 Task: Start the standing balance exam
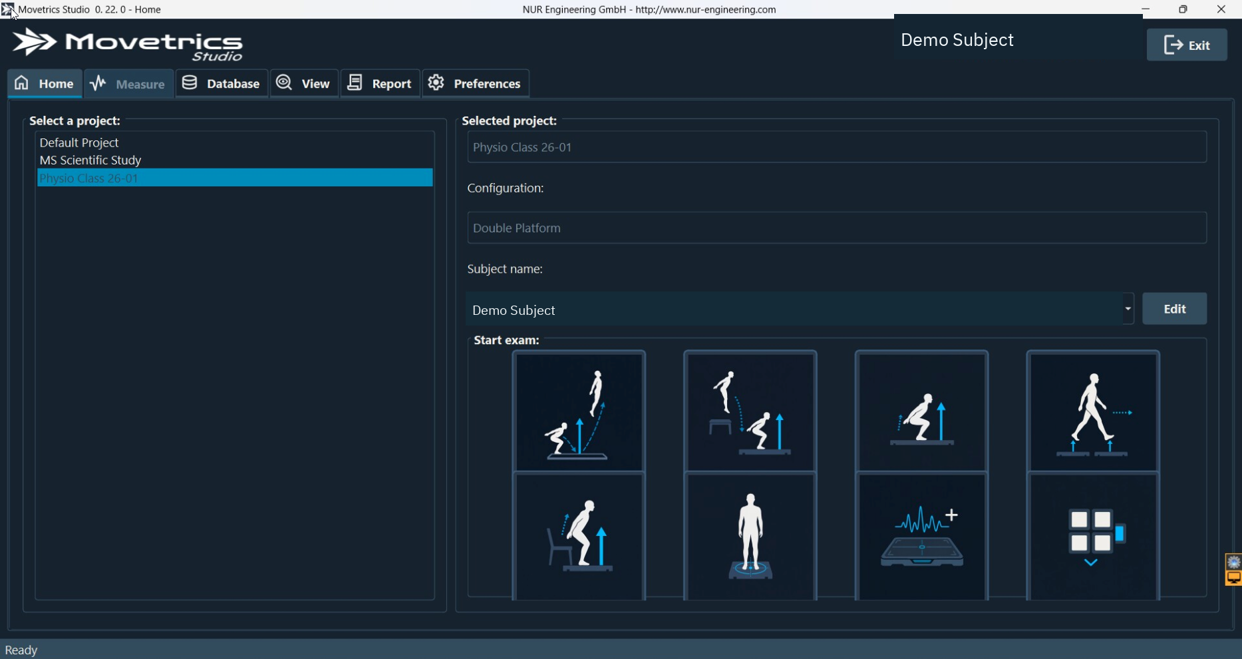[x=750, y=537]
